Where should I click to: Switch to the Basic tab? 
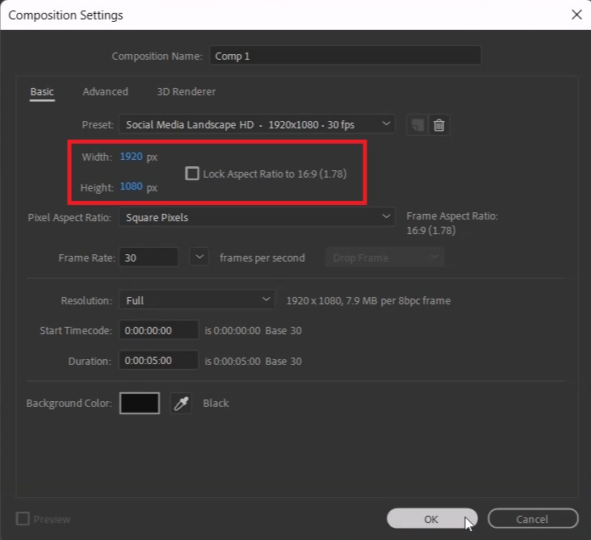(42, 92)
